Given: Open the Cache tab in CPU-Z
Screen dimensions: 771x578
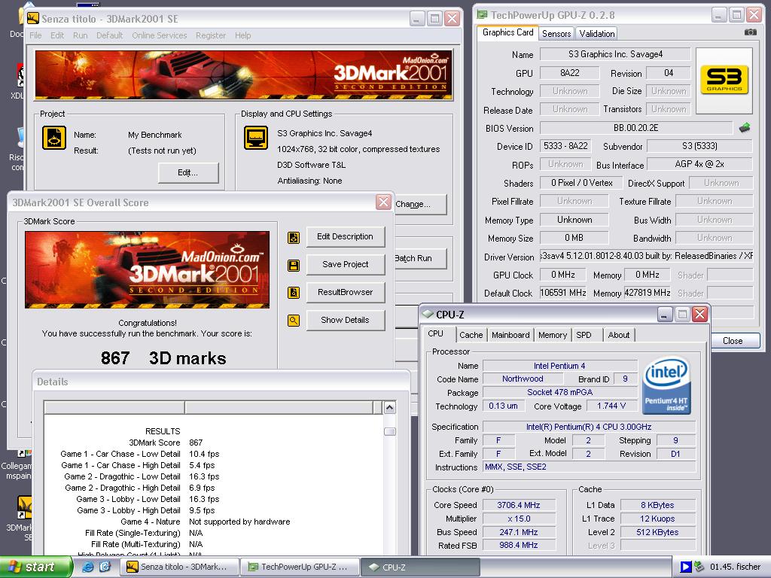Looking at the screenshot, I should tap(471, 335).
